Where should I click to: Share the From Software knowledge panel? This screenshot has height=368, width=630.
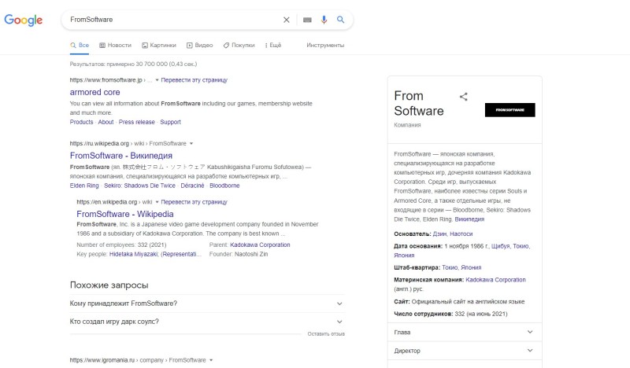(463, 96)
